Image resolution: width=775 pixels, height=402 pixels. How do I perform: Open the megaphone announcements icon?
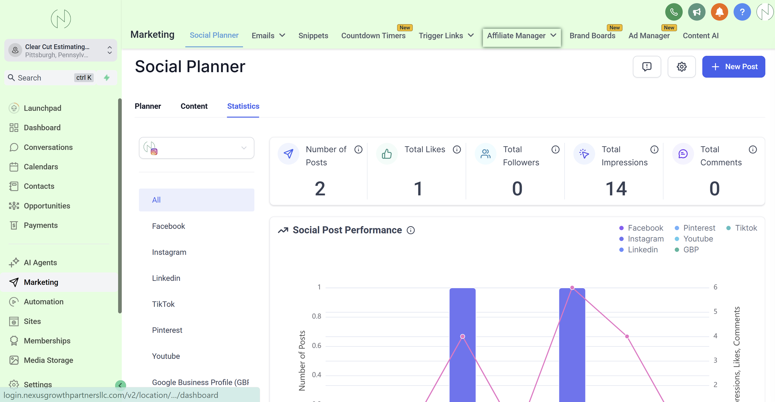(x=697, y=12)
